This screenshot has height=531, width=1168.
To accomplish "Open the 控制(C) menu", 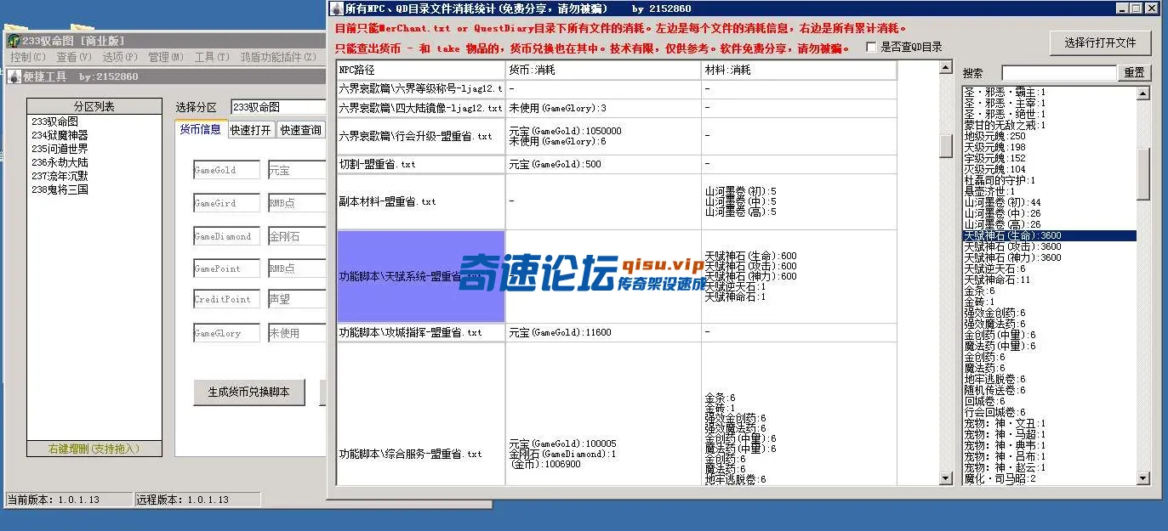I will 28,57.
